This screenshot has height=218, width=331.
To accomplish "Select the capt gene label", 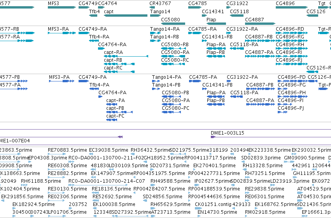I will point(109,11).
